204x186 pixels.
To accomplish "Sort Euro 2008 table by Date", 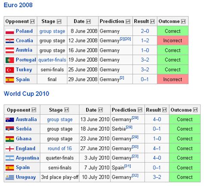I will tap(88, 22).
